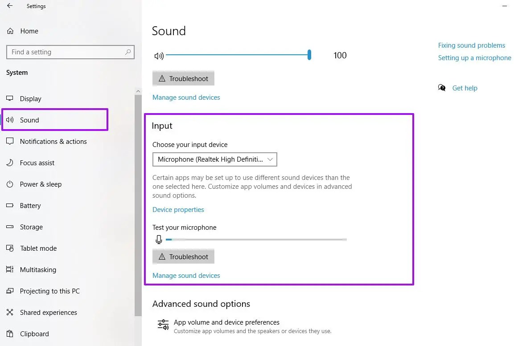This screenshot has width=518, height=346.
Task: Click Manage sound devices under Input
Action: pos(186,275)
